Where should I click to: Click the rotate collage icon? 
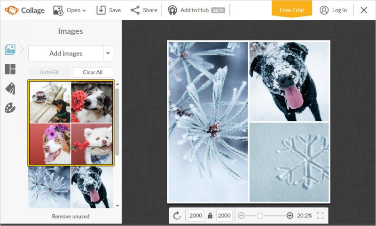point(177,216)
